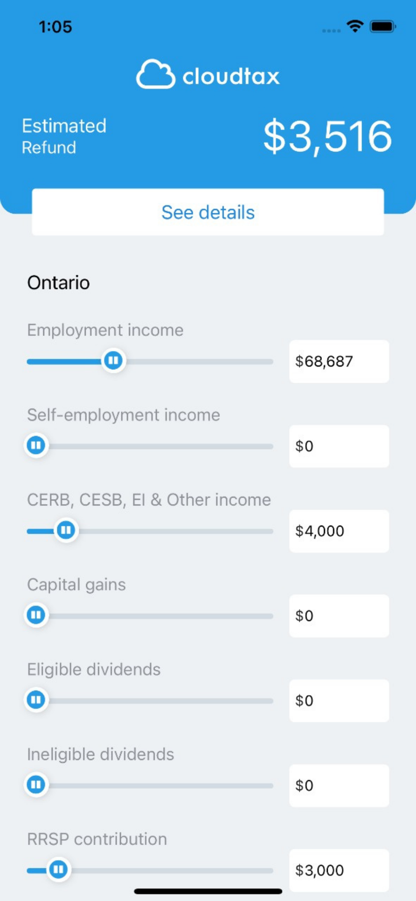Image resolution: width=416 pixels, height=901 pixels.
Task: Edit the ineligible dividends $0 field
Action: point(339,786)
